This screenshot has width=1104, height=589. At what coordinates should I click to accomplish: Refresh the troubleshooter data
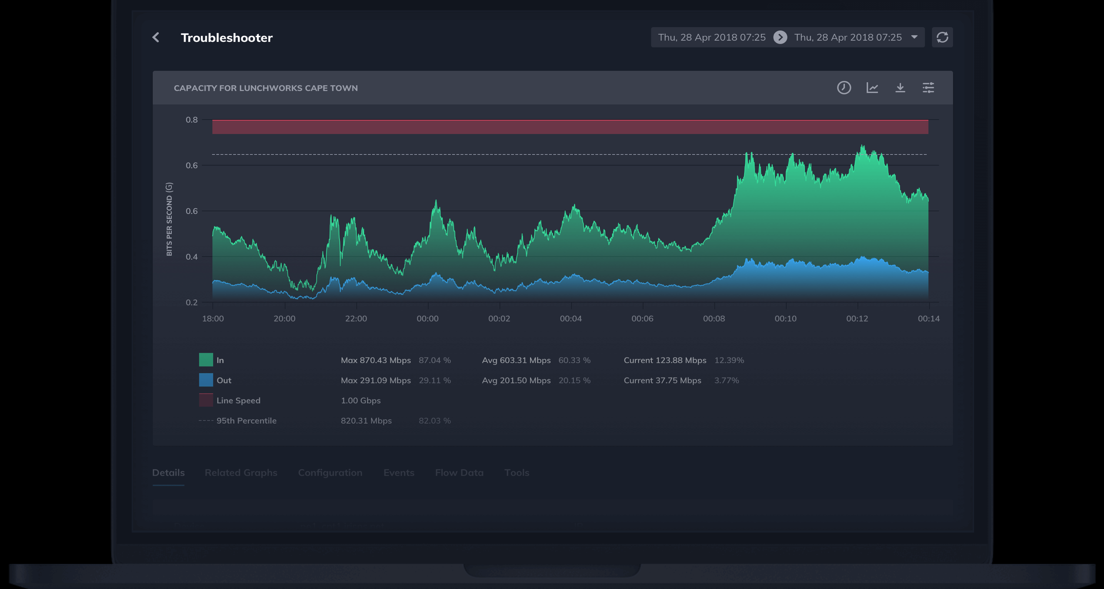(x=942, y=37)
